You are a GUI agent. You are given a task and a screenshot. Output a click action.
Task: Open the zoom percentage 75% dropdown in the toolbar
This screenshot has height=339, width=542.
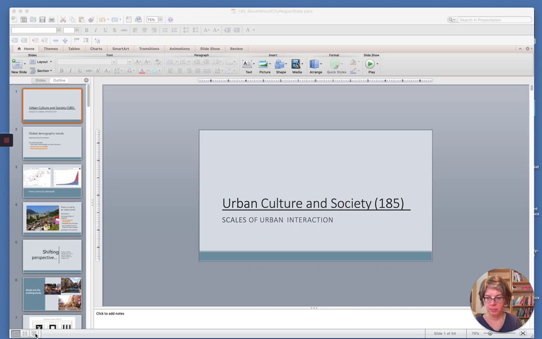coord(160,20)
